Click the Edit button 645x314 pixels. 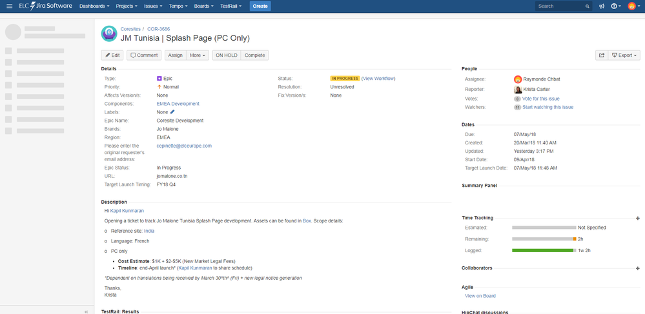click(112, 55)
